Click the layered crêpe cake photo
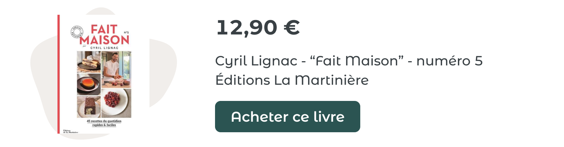 (x=89, y=62)
